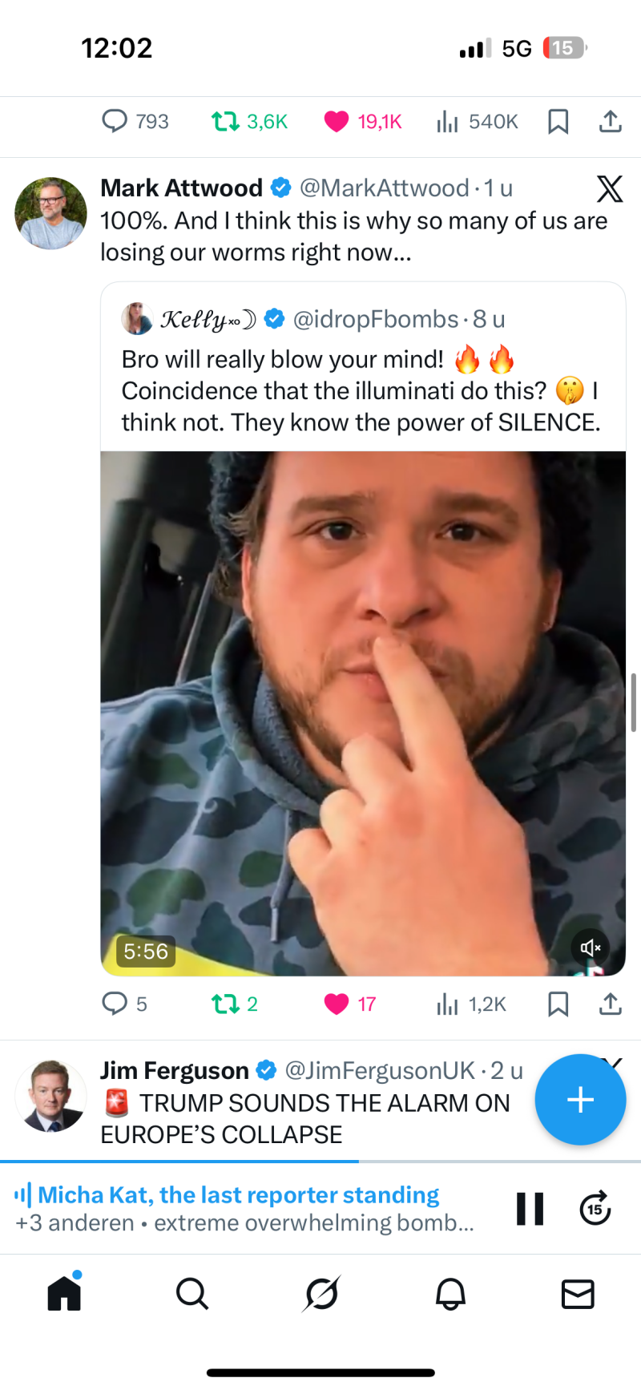Open the Grok tab in bottom bar
Image resolution: width=641 pixels, height=1390 pixels.
click(321, 1293)
